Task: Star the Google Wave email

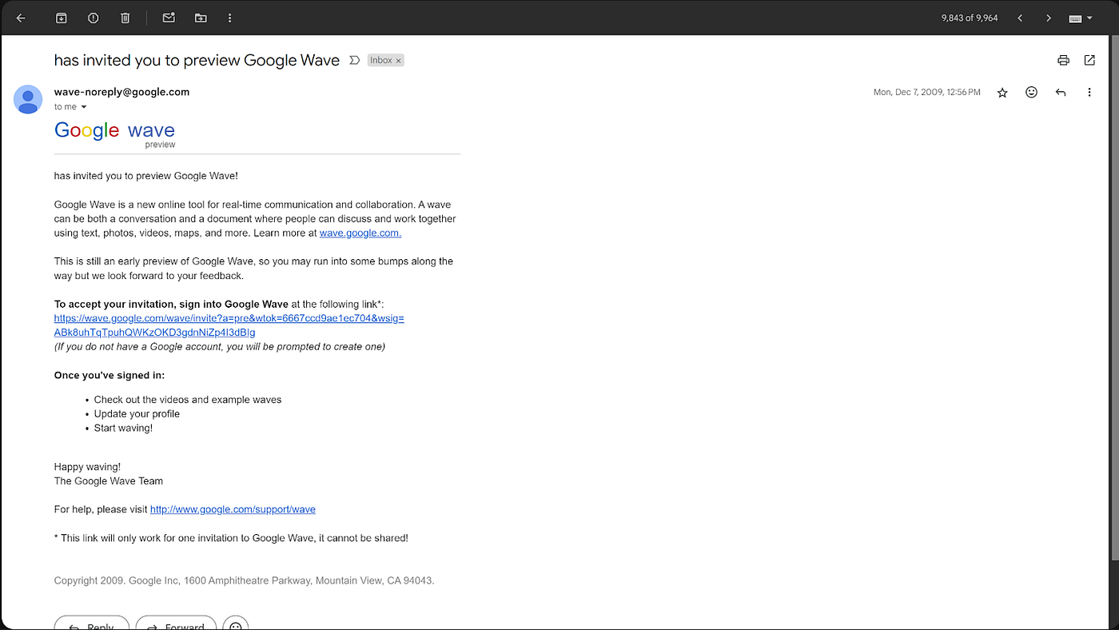Action: [x=1002, y=93]
